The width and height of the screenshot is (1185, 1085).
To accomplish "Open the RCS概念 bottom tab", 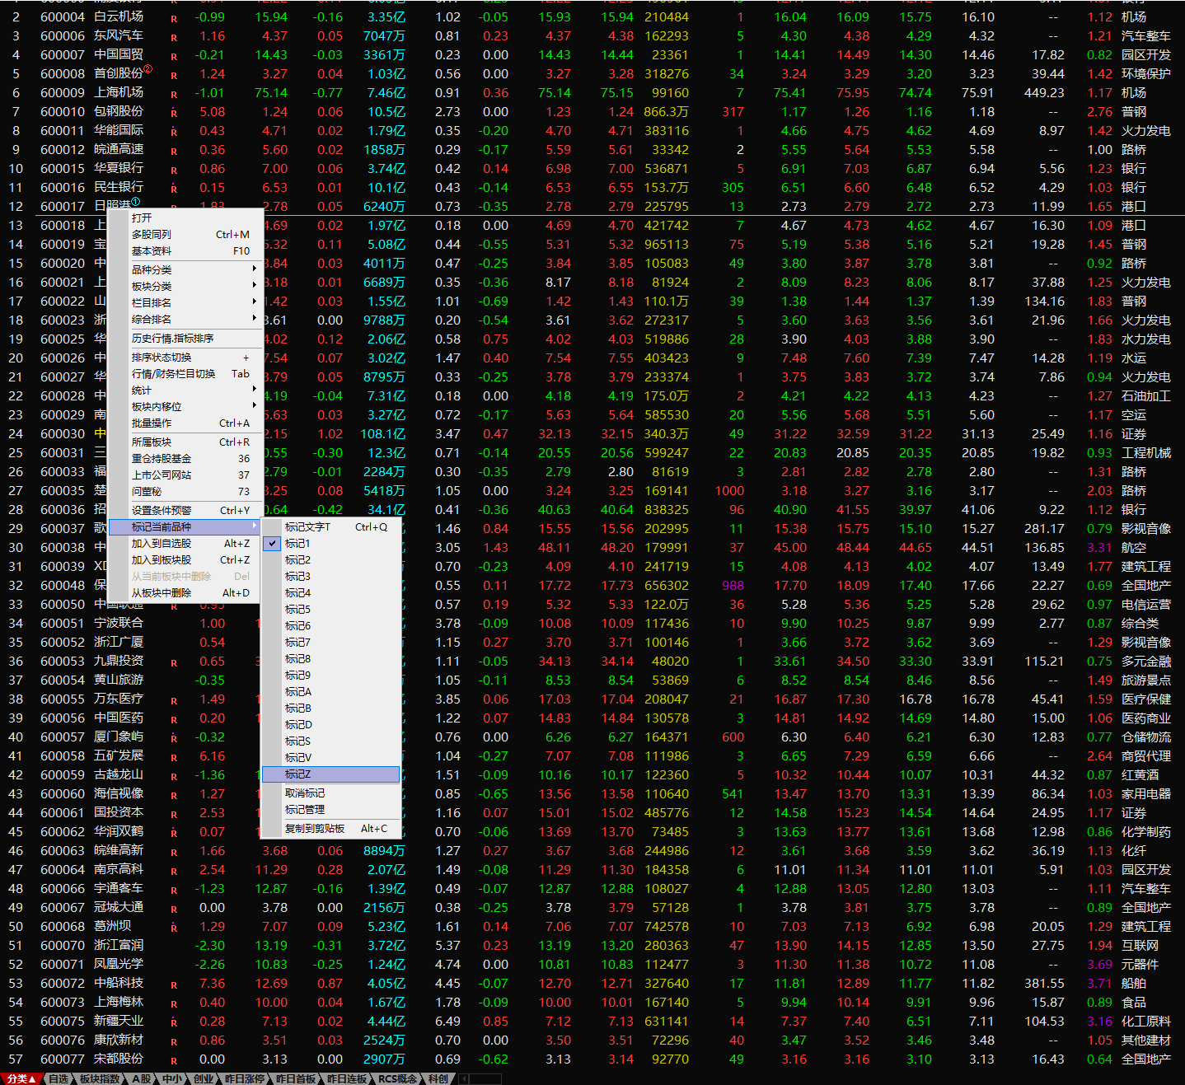I will point(397,1078).
